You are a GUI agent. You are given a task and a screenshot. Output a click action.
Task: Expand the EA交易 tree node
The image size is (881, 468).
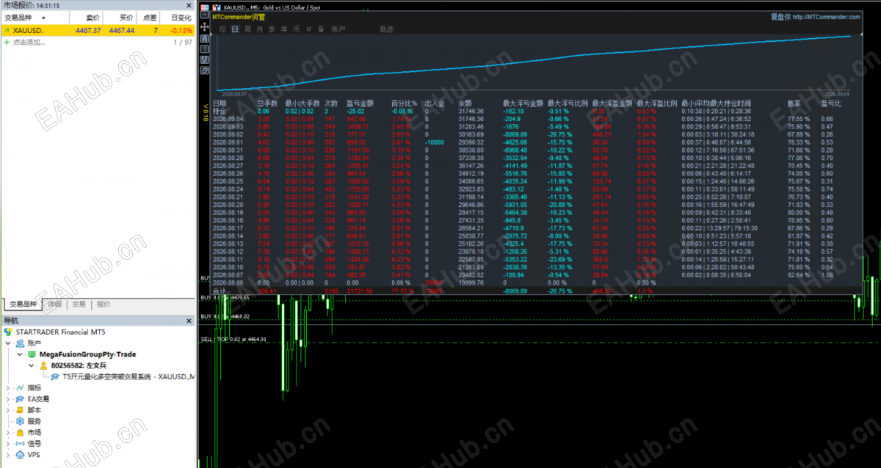tap(8, 399)
